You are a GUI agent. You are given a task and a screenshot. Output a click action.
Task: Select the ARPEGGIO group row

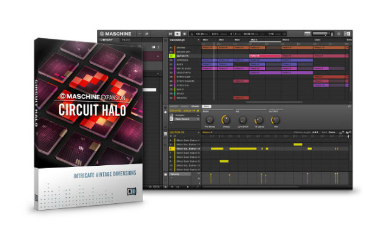pos(184,60)
